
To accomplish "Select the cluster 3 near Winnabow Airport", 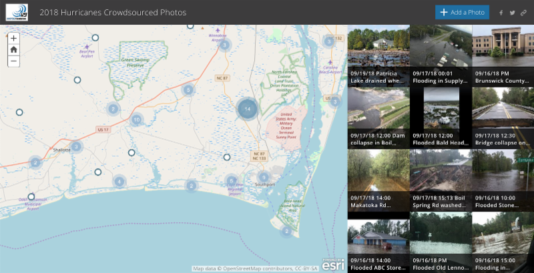I will [224, 45].
